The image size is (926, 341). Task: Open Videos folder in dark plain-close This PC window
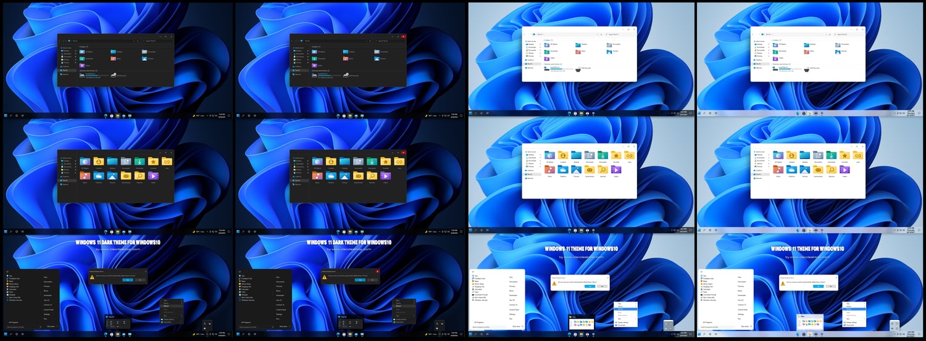pos(84,65)
